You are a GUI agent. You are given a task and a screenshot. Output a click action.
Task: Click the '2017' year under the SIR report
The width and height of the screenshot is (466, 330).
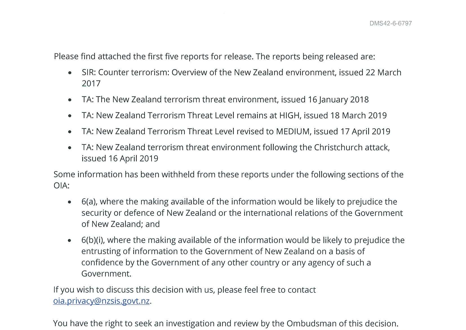pyautogui.click(x=91, y=83)
